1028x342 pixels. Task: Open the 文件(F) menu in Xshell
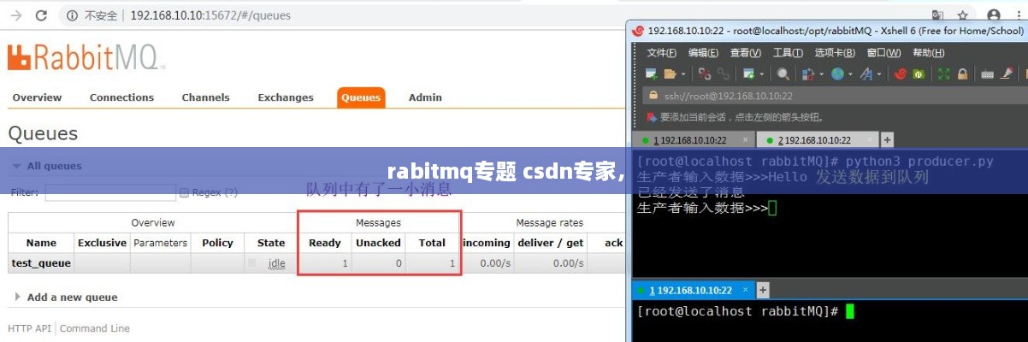[x=662, y=52]
